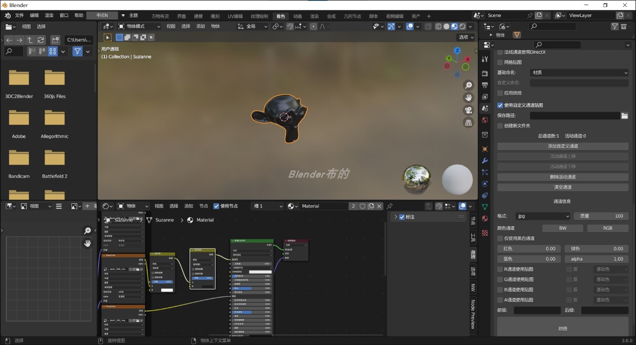Select the pan hand gizmo in viewport
Image resolution: width=636 pixels, height=345 pixels.
(x=469, y=98)
